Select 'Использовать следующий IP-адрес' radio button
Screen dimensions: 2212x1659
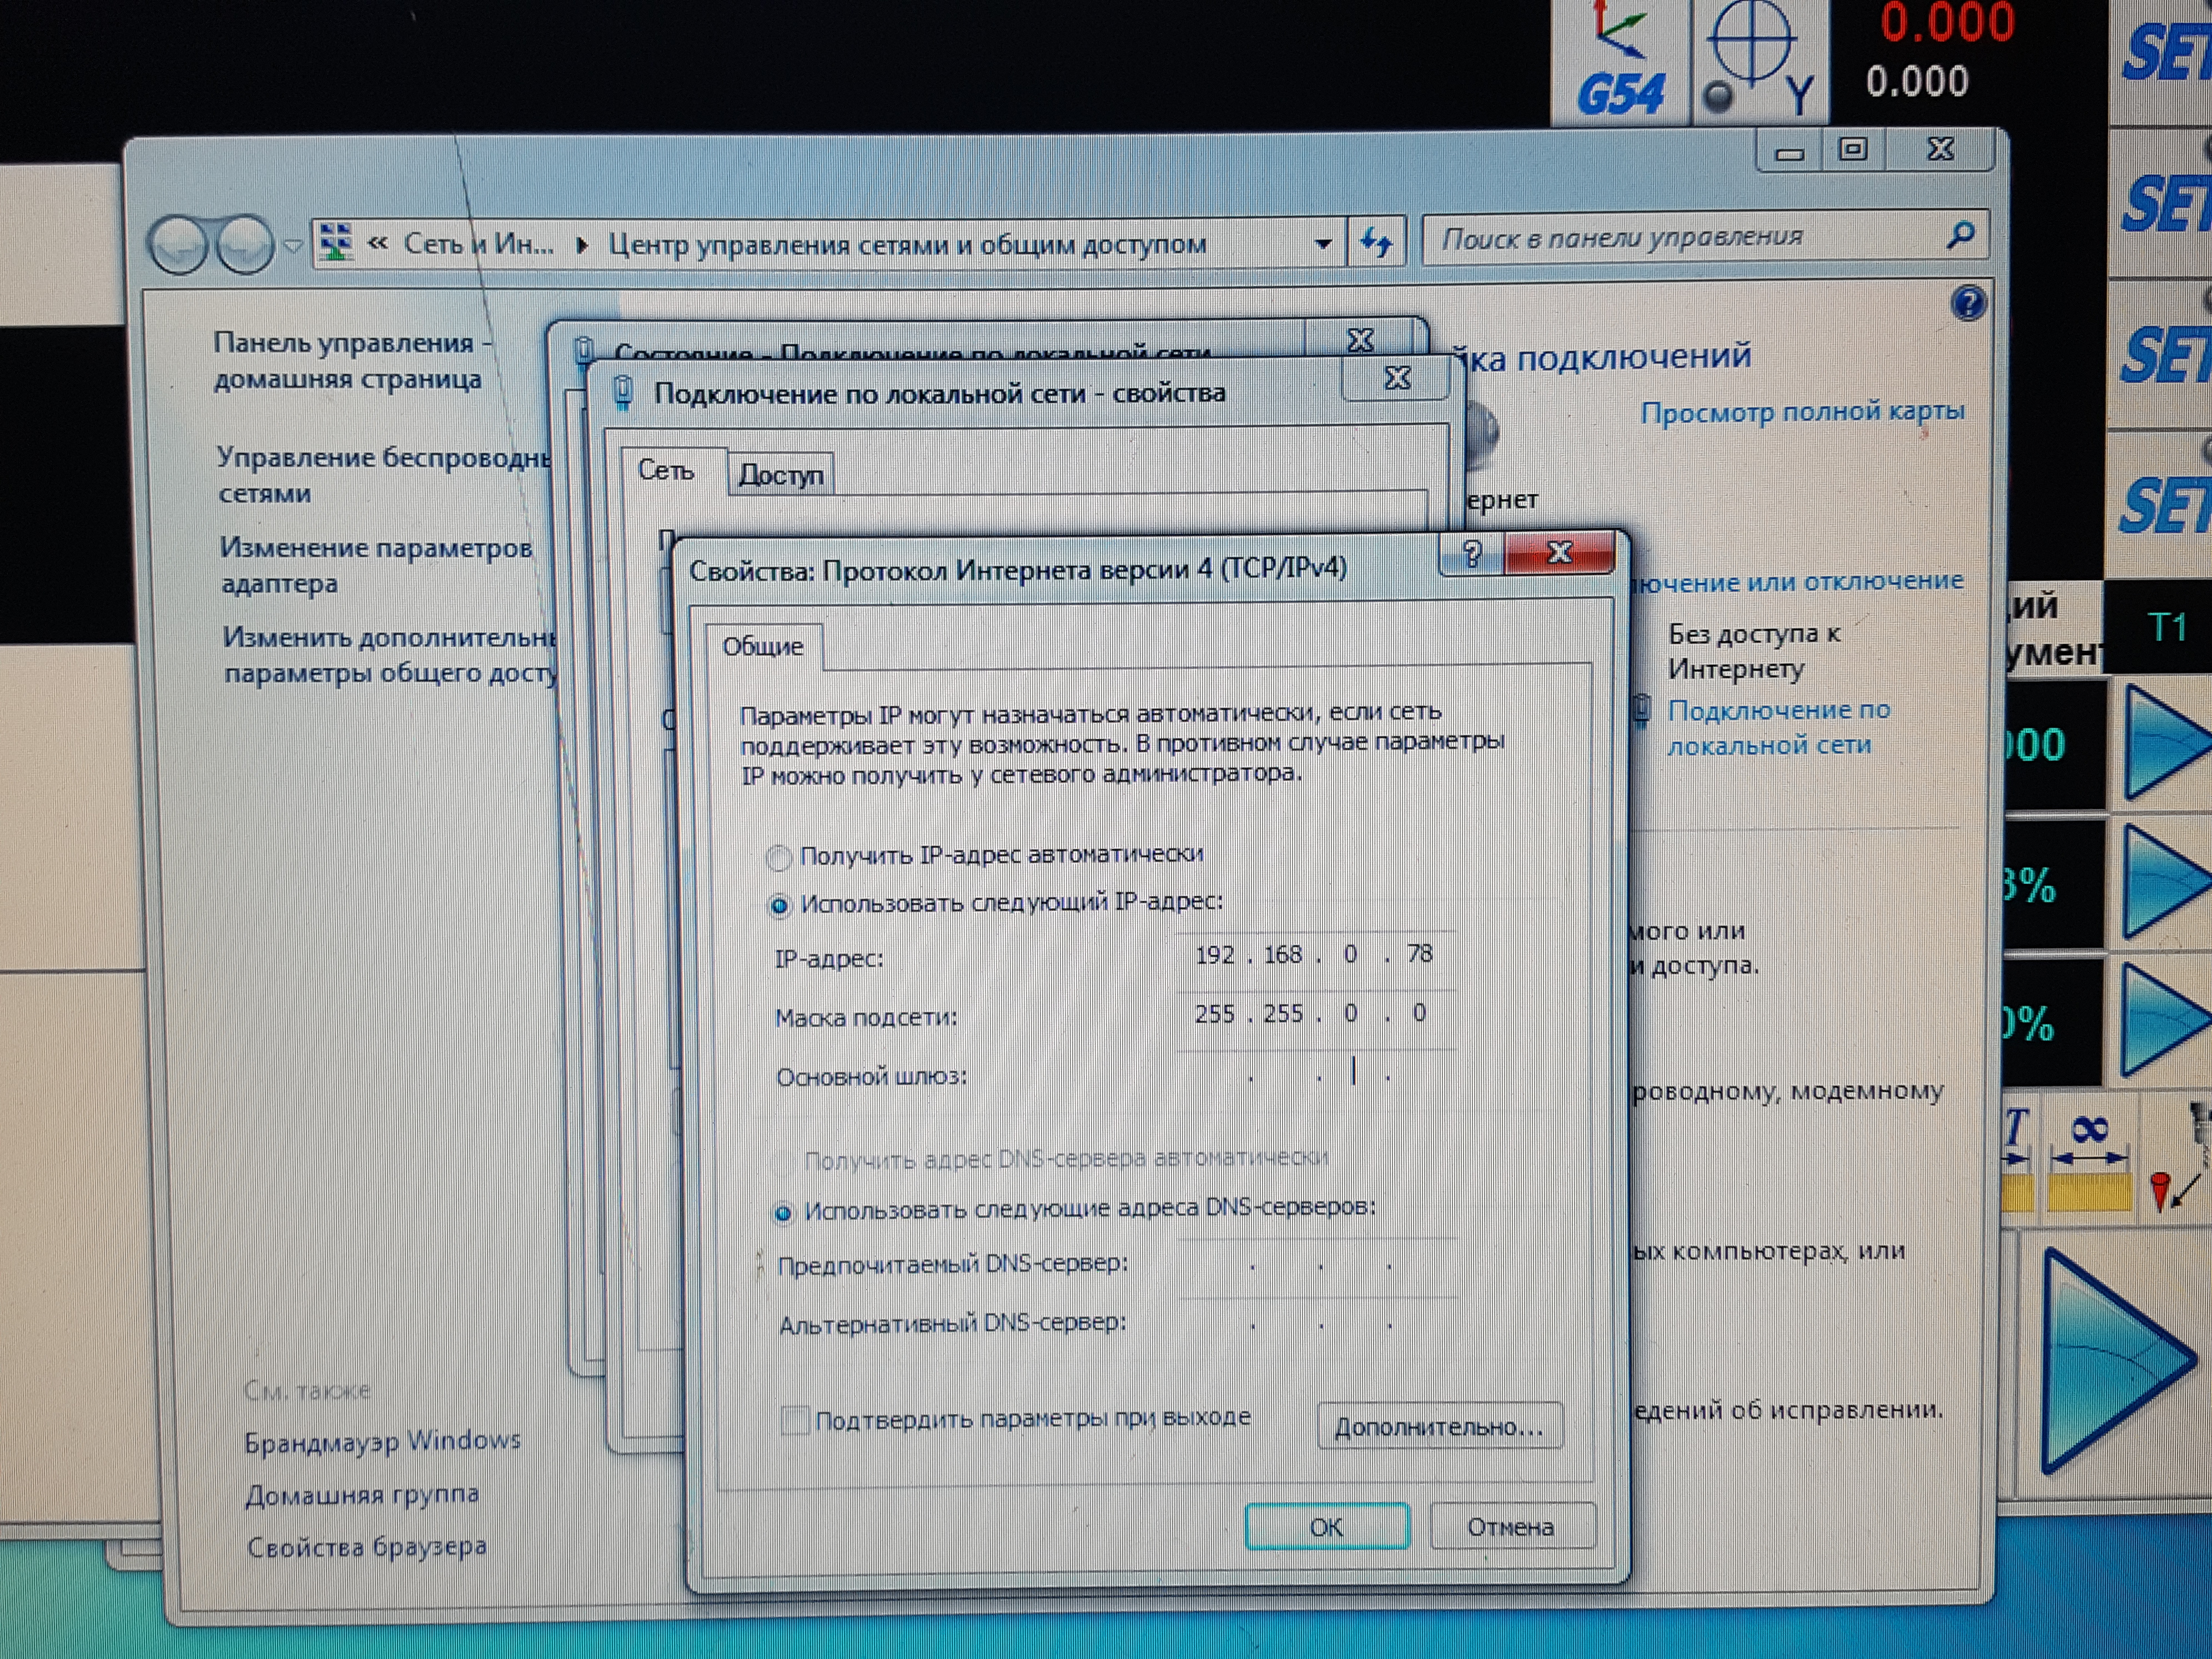coord(779,906)
